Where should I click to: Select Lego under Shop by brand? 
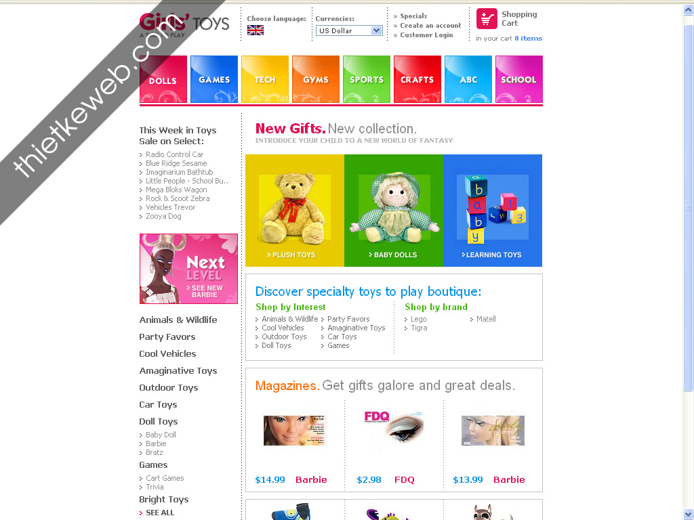[418, 319]
